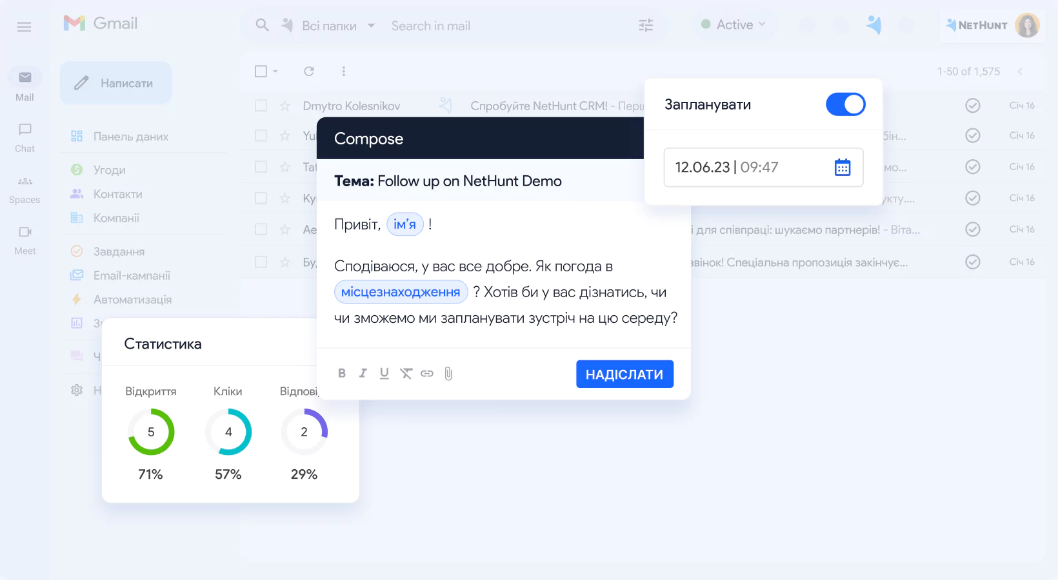Image resolution: width=1058 pixels, height=580 pixels.
Task: Open Автоматизація in the sidebar
Action: (x=121, y=299)
